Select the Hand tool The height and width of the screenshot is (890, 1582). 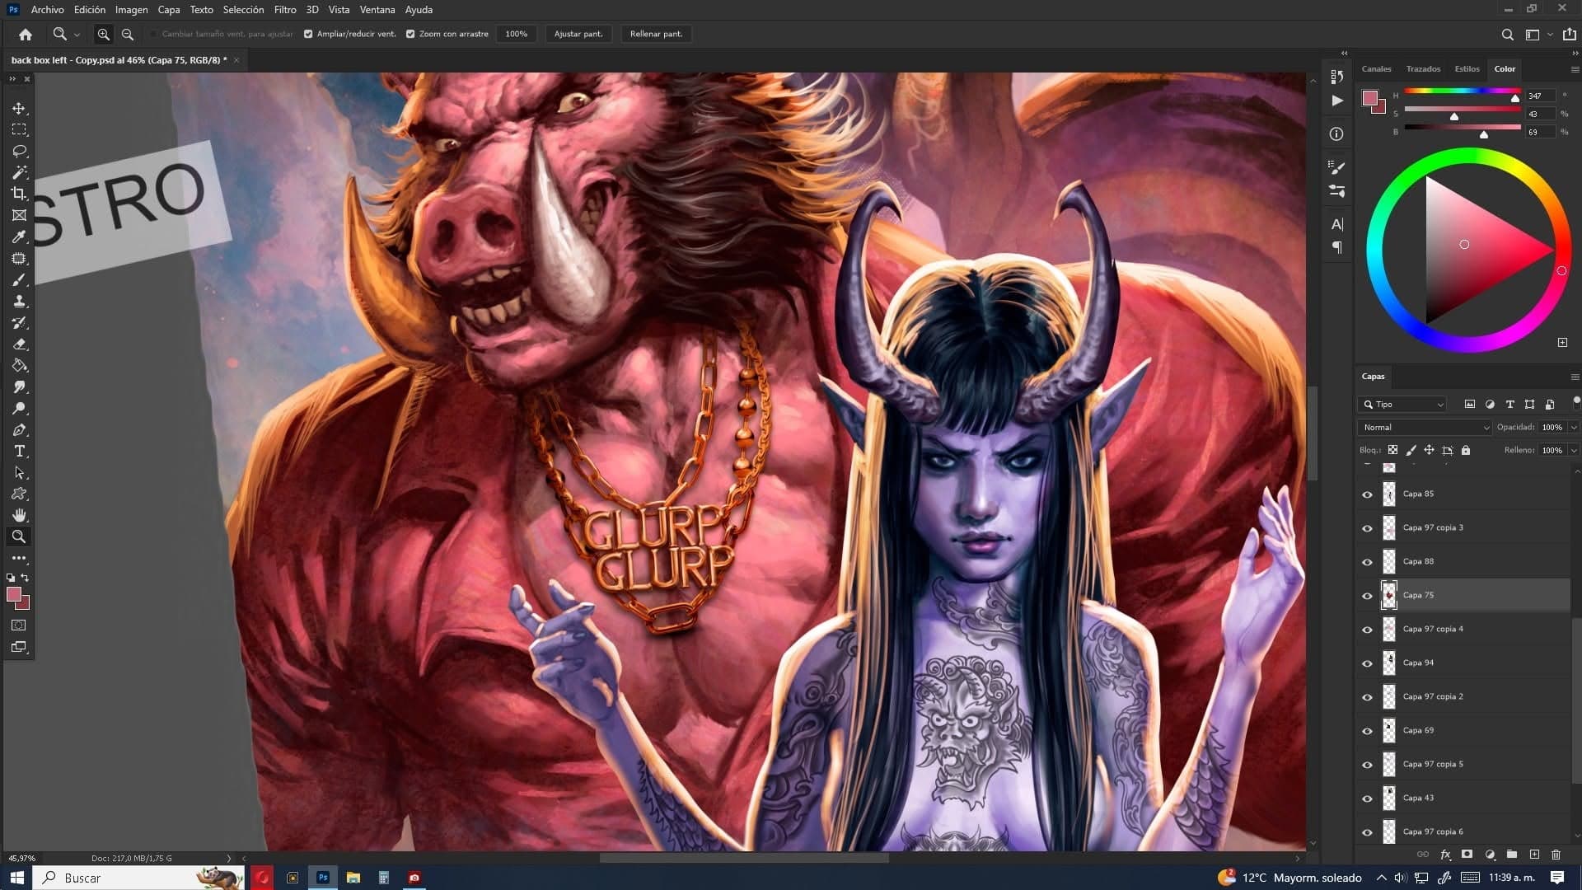pos(19,515)
